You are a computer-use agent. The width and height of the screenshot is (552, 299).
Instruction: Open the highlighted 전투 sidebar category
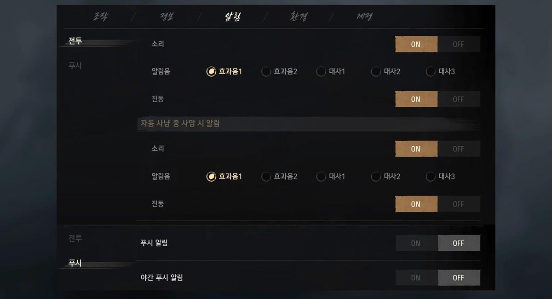75,41
